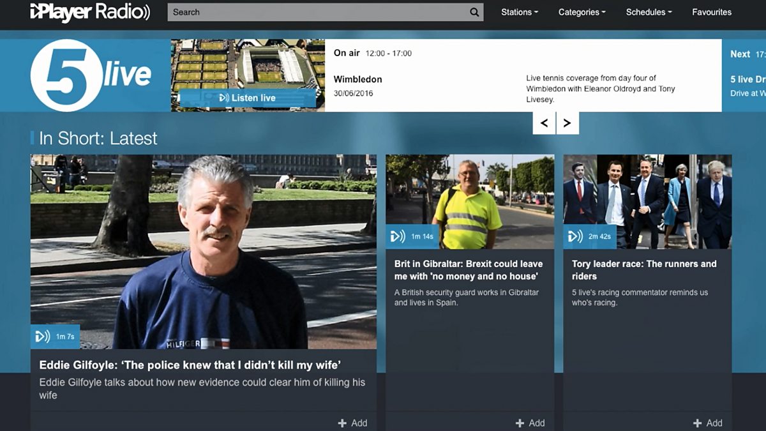Play the Tory leader race clip icon

576,237
